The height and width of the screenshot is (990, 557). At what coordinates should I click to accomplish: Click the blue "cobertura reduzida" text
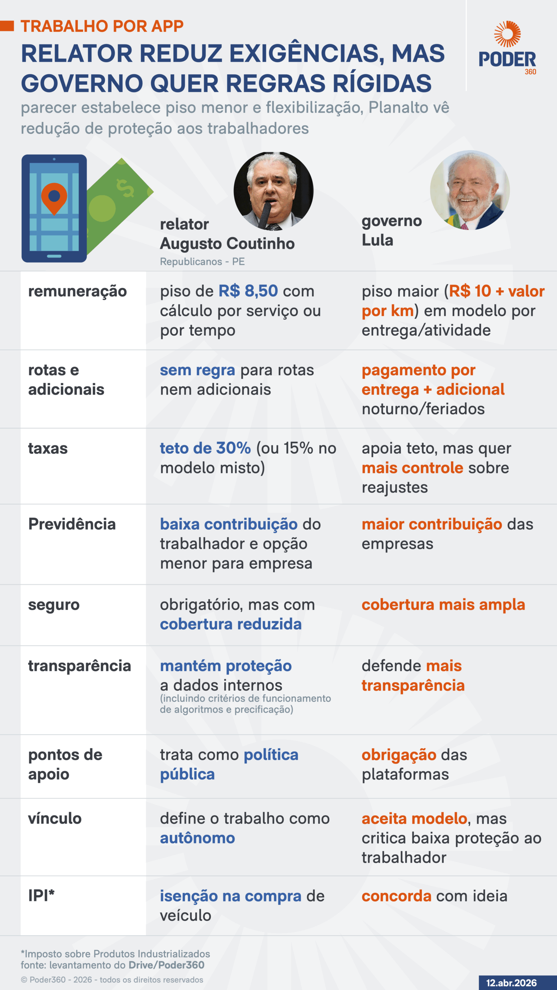231,624
